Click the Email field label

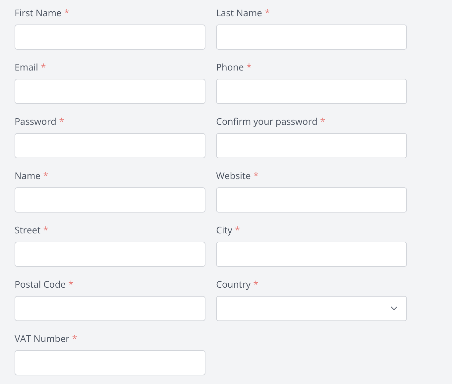pyautogui.click(x=26, y=67)
